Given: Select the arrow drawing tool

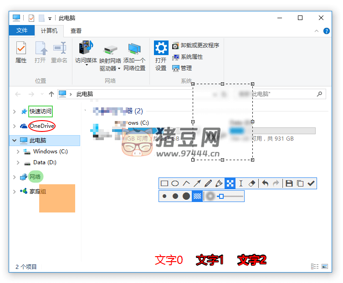Looking at the screenshot, I should tap(197, 183).
